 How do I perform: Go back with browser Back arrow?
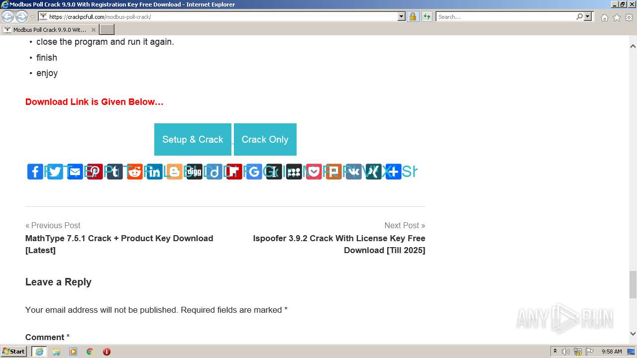click(x=8, y=16)
